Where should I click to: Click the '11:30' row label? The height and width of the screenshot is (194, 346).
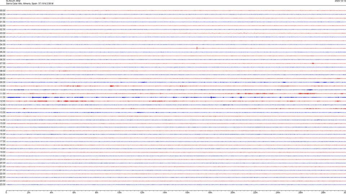pos(3,97)
